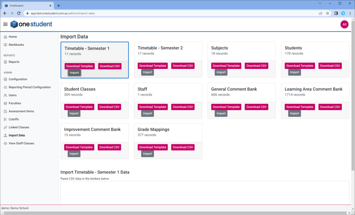The width and height of the screenshot is (355, 215).
Task: Click the share page icon in address bar
Action: [321, 13]
